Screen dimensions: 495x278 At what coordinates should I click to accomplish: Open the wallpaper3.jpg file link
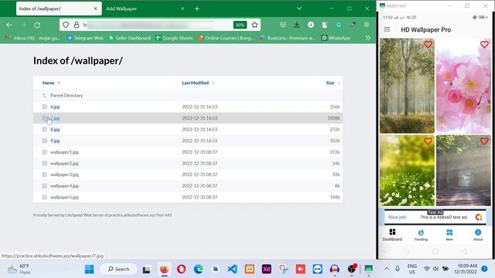[64, 175]
